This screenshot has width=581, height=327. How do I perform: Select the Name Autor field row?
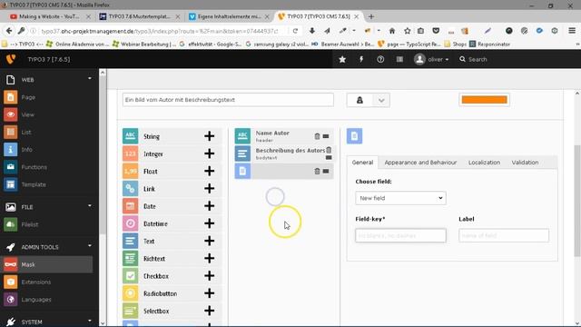click(284, 136)
